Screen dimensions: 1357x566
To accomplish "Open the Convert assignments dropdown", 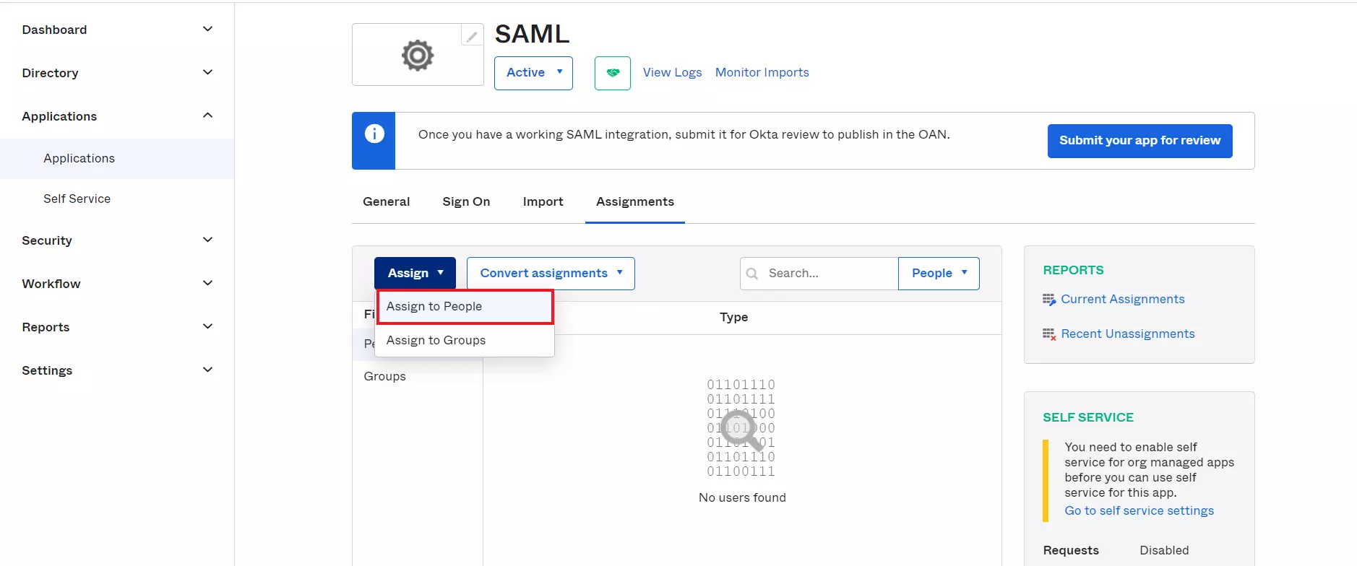I will coord(551,274).
